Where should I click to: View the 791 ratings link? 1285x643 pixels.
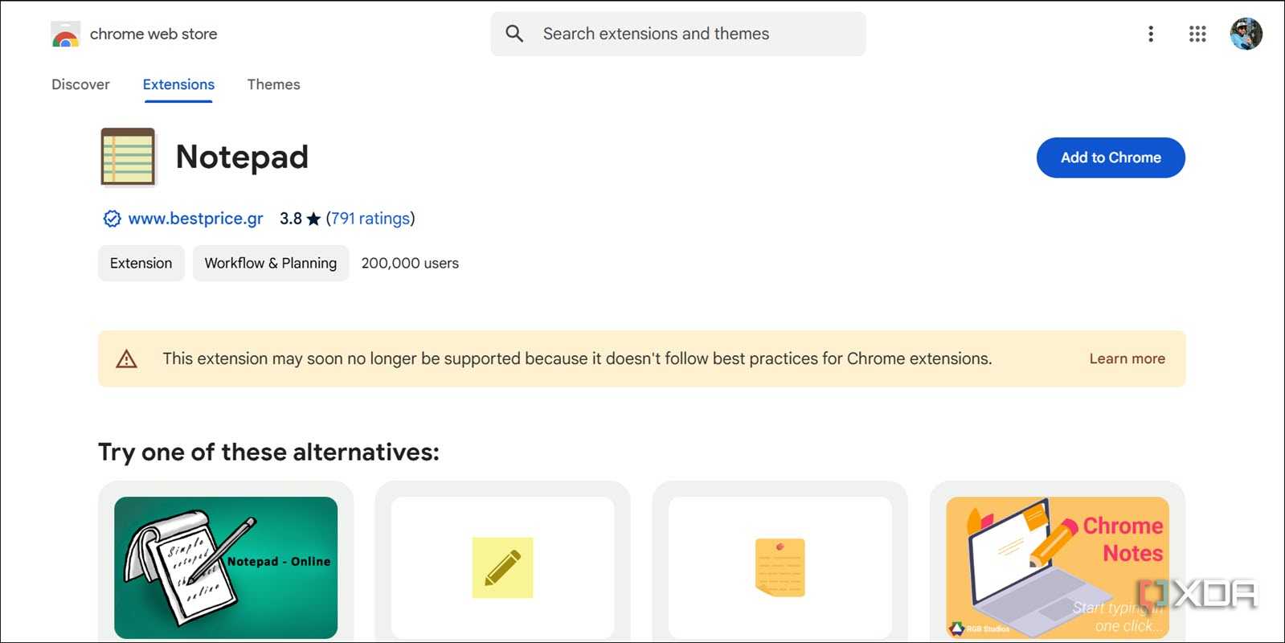point(370,219)
